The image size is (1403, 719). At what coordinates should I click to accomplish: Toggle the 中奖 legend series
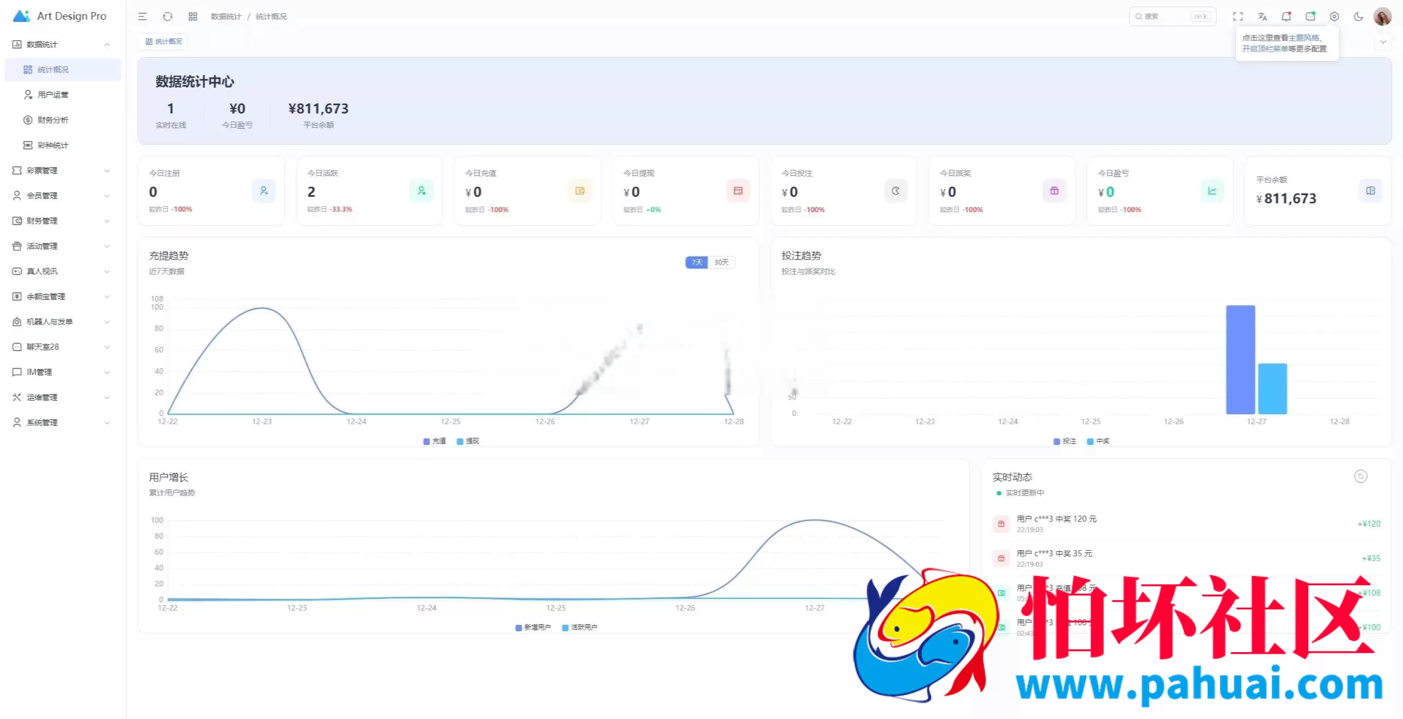pos(1098,441)
